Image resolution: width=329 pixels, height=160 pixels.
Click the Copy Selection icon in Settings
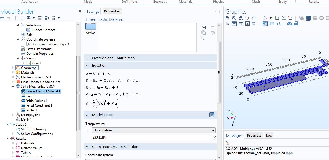pos(203,27)
